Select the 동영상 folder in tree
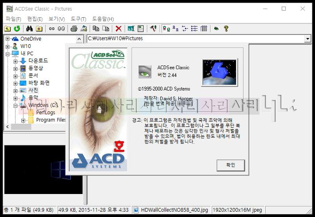Image resolution: width=315 pixels, height=217 pixels. click(36, 68)
